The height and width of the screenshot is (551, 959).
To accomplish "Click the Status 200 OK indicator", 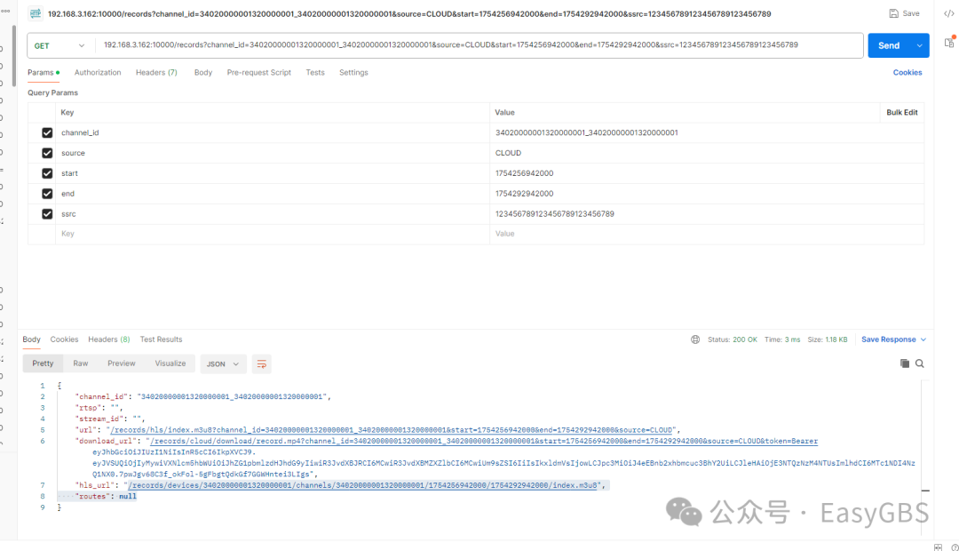I will [x=732, y=339].
